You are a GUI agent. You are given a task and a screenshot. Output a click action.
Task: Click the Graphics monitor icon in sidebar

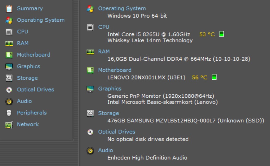9,66
